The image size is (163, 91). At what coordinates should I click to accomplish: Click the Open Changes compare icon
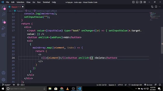point(152,7)
